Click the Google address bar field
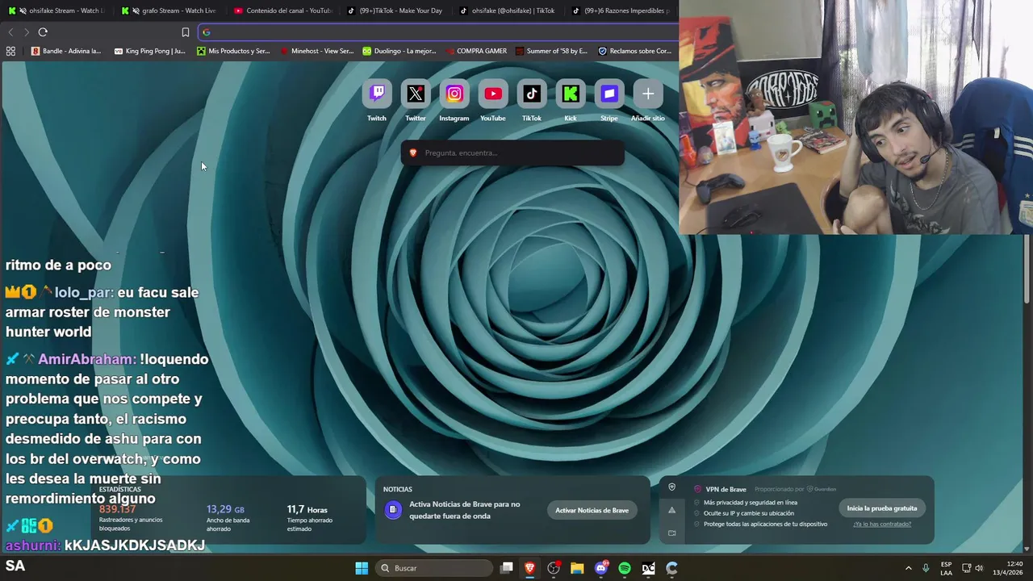 click(438, 32)
